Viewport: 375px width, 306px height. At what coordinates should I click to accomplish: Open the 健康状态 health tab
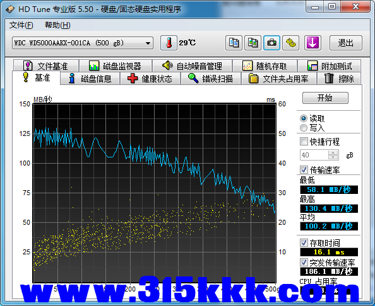pyautogui.click(x=150, y=79)
